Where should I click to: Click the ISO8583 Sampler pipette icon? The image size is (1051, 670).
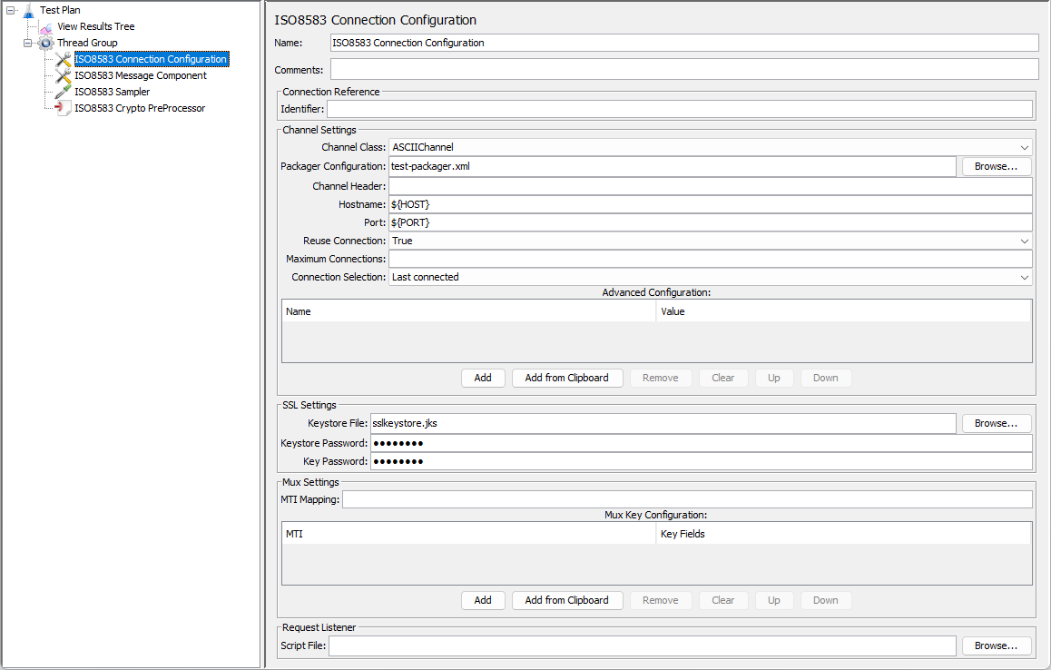point(63,92)
